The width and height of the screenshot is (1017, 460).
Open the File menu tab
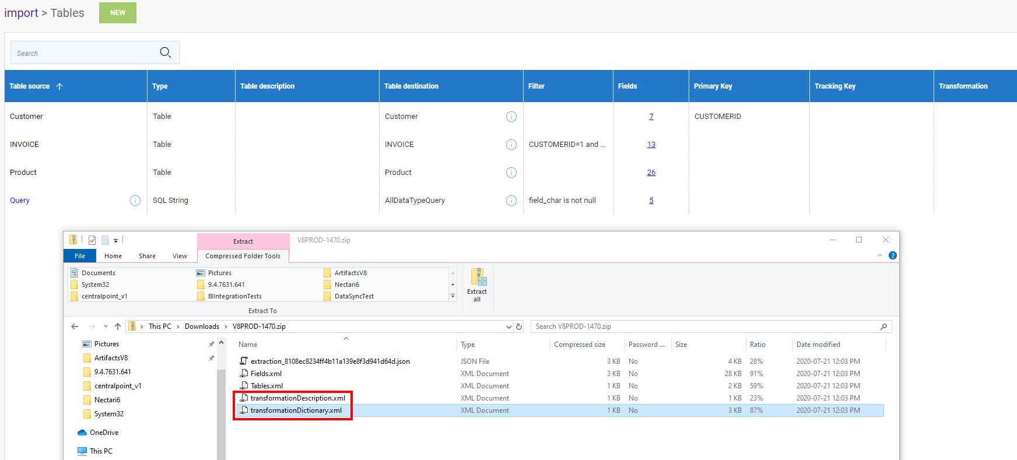click(x=80, y=256)
